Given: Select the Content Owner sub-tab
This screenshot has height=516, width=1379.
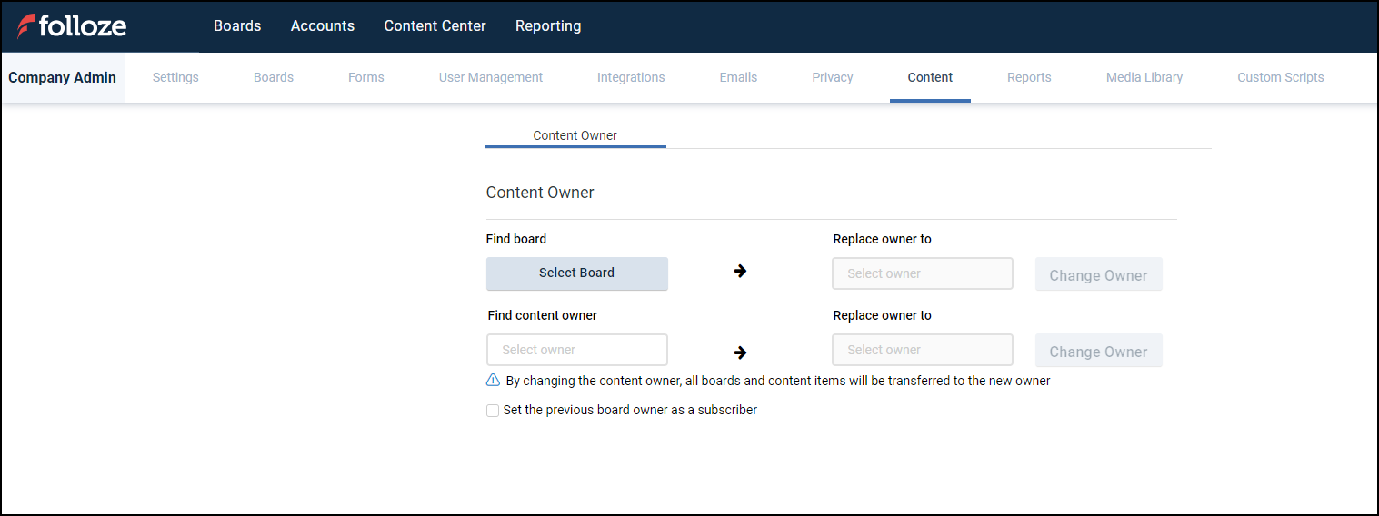Looking at the screenshot, I should click(575, 135).
